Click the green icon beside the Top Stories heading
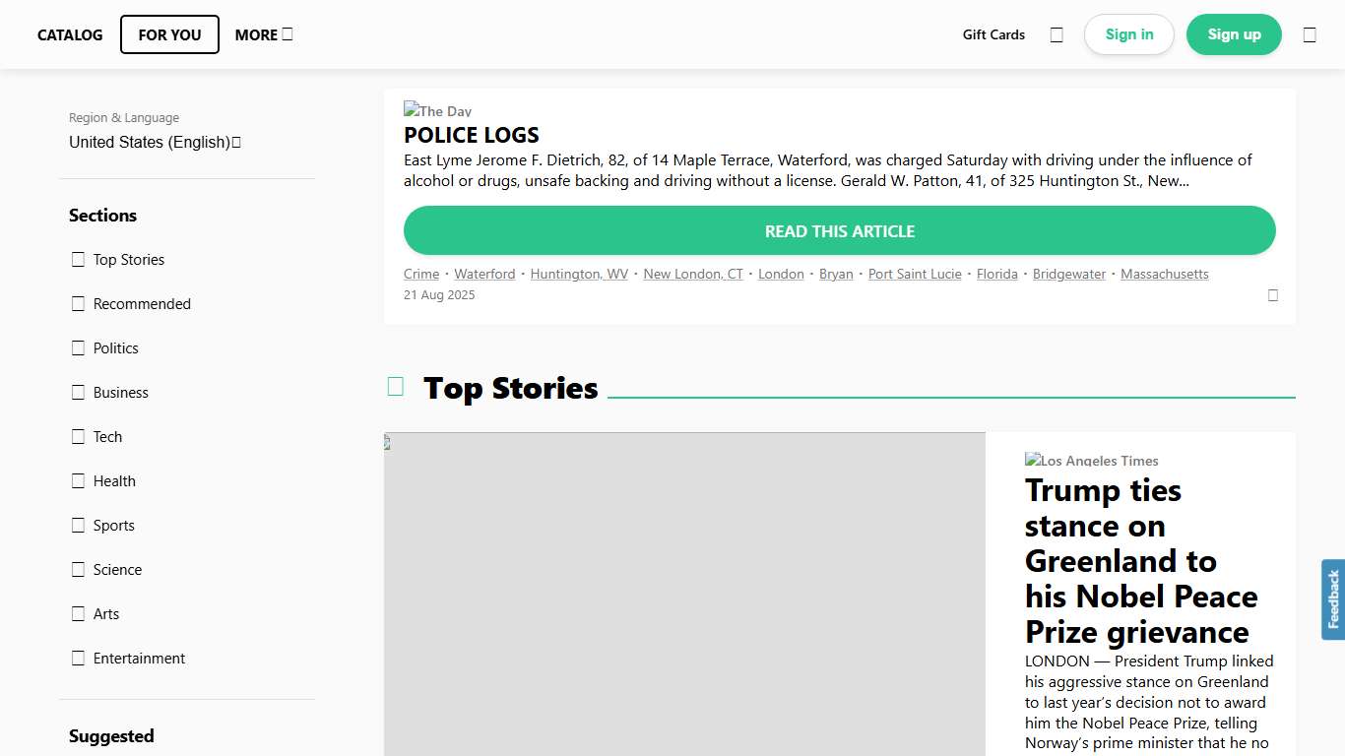1345x756 pixels. (395, 387)
